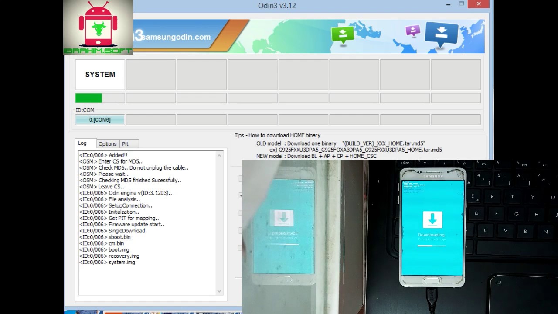Viewport: 558px width, 314px height.
Task: Click the "File analysis.." log line
Action: 110,199
